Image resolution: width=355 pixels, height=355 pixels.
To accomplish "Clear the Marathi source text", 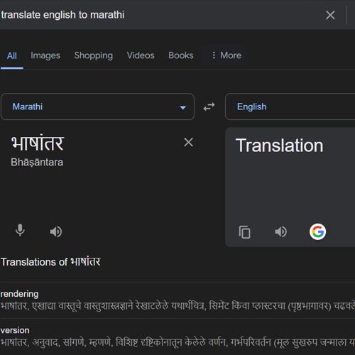I will point(188,142).
